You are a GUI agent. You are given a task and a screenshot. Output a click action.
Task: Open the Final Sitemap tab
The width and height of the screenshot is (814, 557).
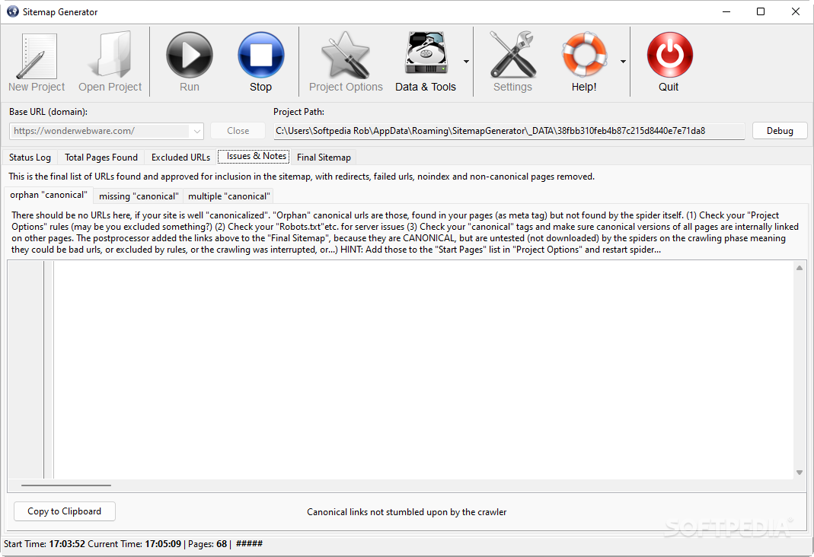coord(324,158)
